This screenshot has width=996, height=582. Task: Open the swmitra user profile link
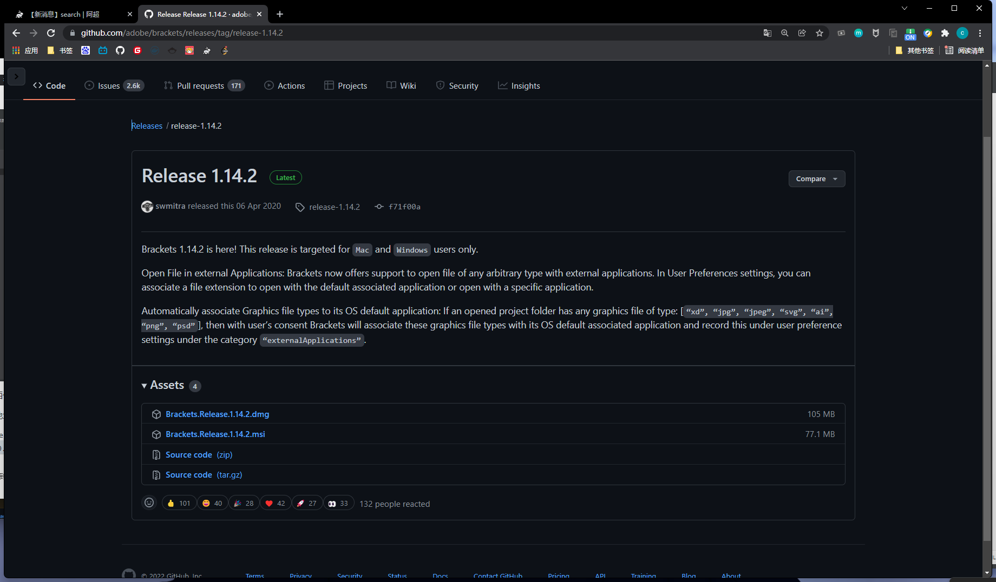(171, 206)
